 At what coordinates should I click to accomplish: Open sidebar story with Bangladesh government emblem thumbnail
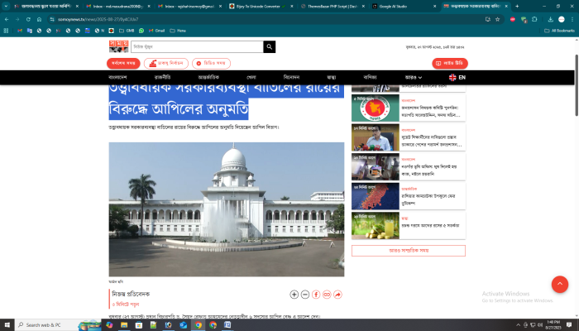(x=409, y=108)
